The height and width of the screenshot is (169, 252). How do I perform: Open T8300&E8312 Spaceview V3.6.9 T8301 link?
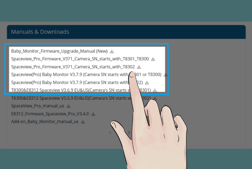pos(81,90)
